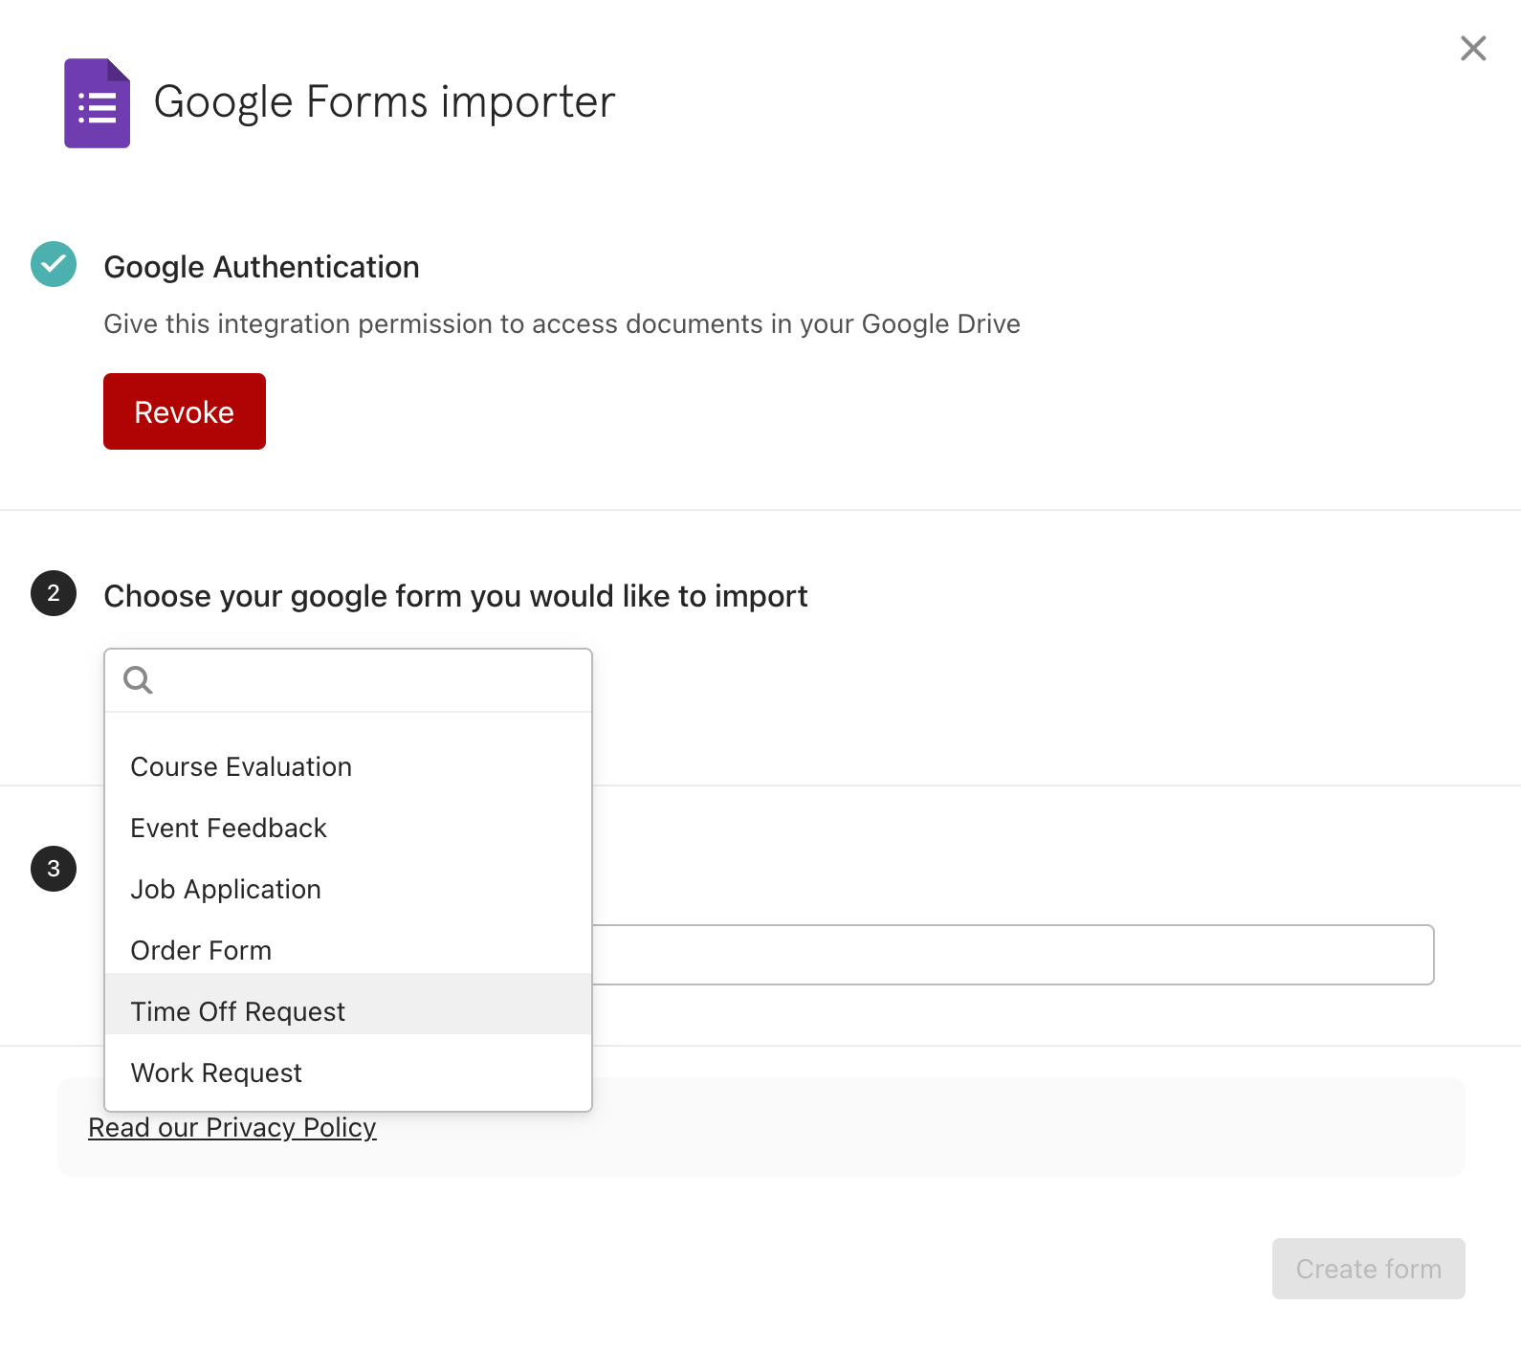Choose Work Request from the dropdown

pyautogui.click(x=348, y=1073)
